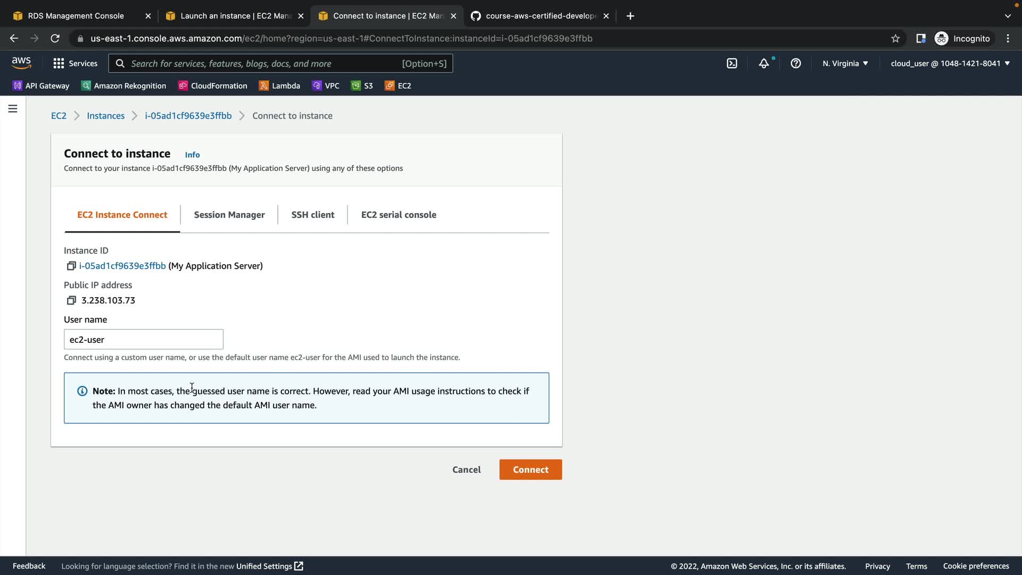Switch to the Session Manager tab
The image size is (1022, 575).
click(229, 215)
